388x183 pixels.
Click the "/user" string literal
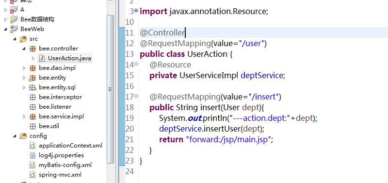tap(251, 43)
